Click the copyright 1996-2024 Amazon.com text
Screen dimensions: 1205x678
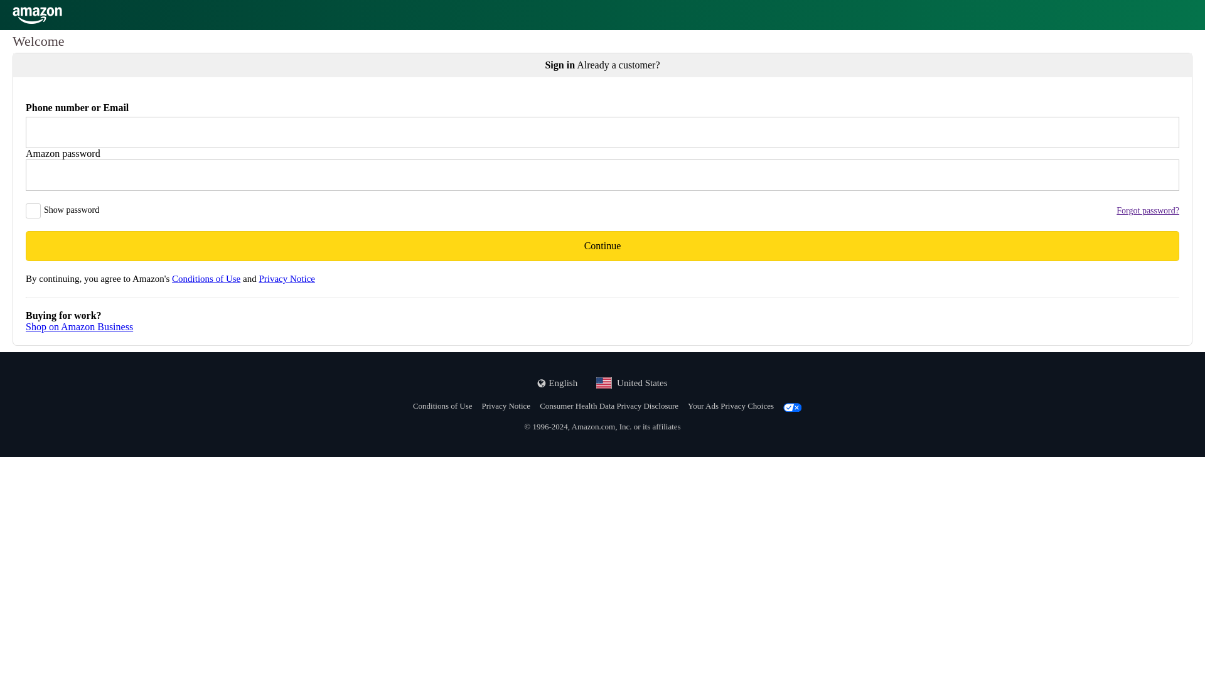602,427
